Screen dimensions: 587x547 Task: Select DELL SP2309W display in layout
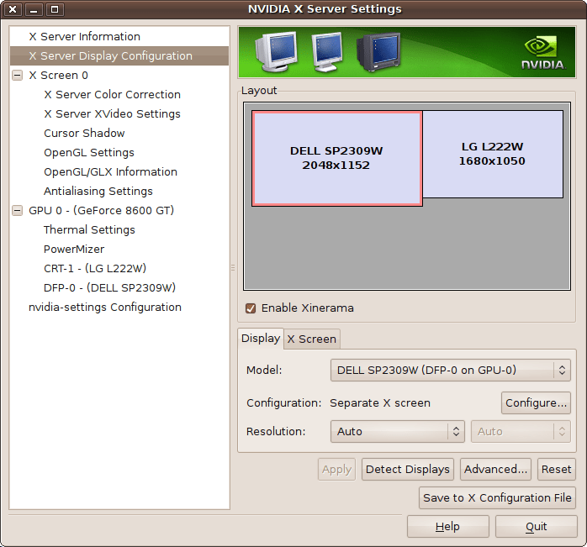pos(337,158)
